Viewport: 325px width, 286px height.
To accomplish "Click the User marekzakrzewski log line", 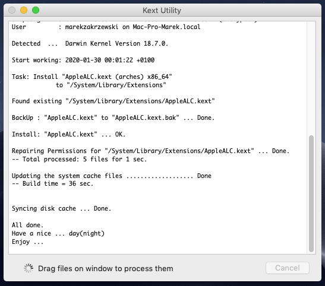I will coord(106,27).
